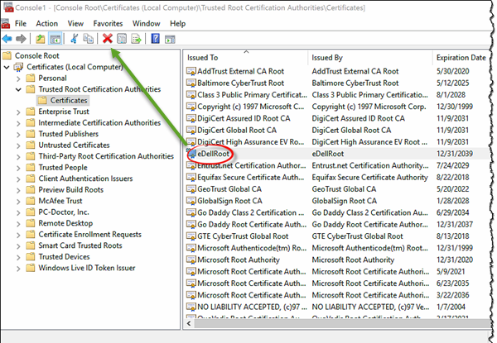This screenshot has width=497, height=343.
Task: Click the Back arrow toolbar icon
Action: coord(7,39)
